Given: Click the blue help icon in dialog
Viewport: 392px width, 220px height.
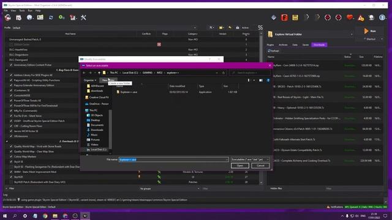Looking at the screenshot, I should tap(268, 80).
